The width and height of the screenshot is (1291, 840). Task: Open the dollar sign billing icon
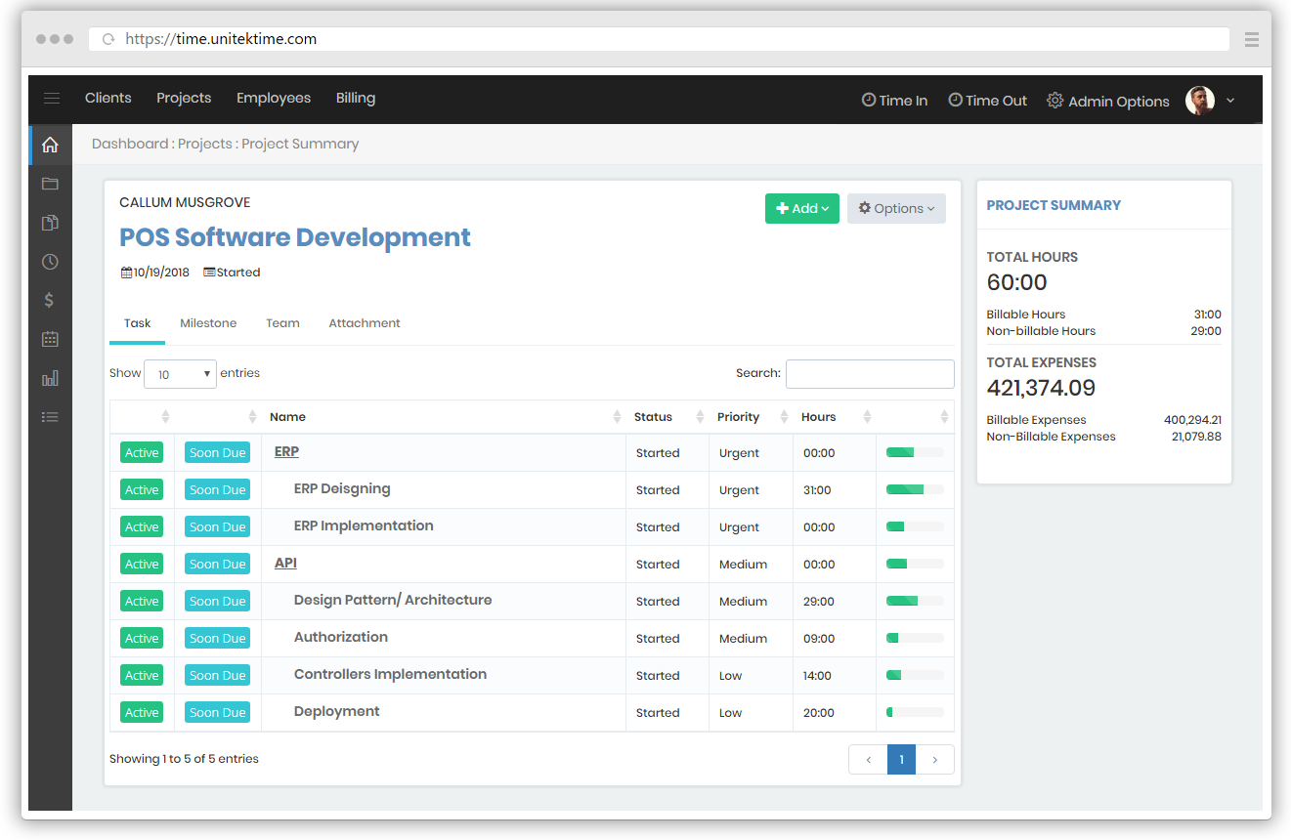(50, 301)
